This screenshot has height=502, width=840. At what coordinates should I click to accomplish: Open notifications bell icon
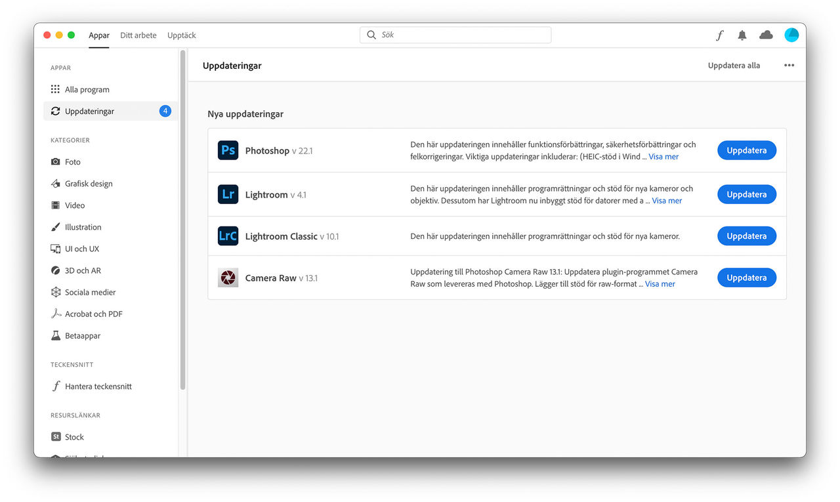[x=742, y=35]
